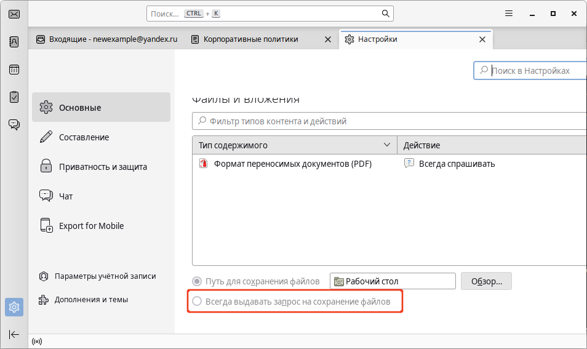Select 'Путь для сохранения файлов' radio button
587x349 pixels.
[197, 281]
